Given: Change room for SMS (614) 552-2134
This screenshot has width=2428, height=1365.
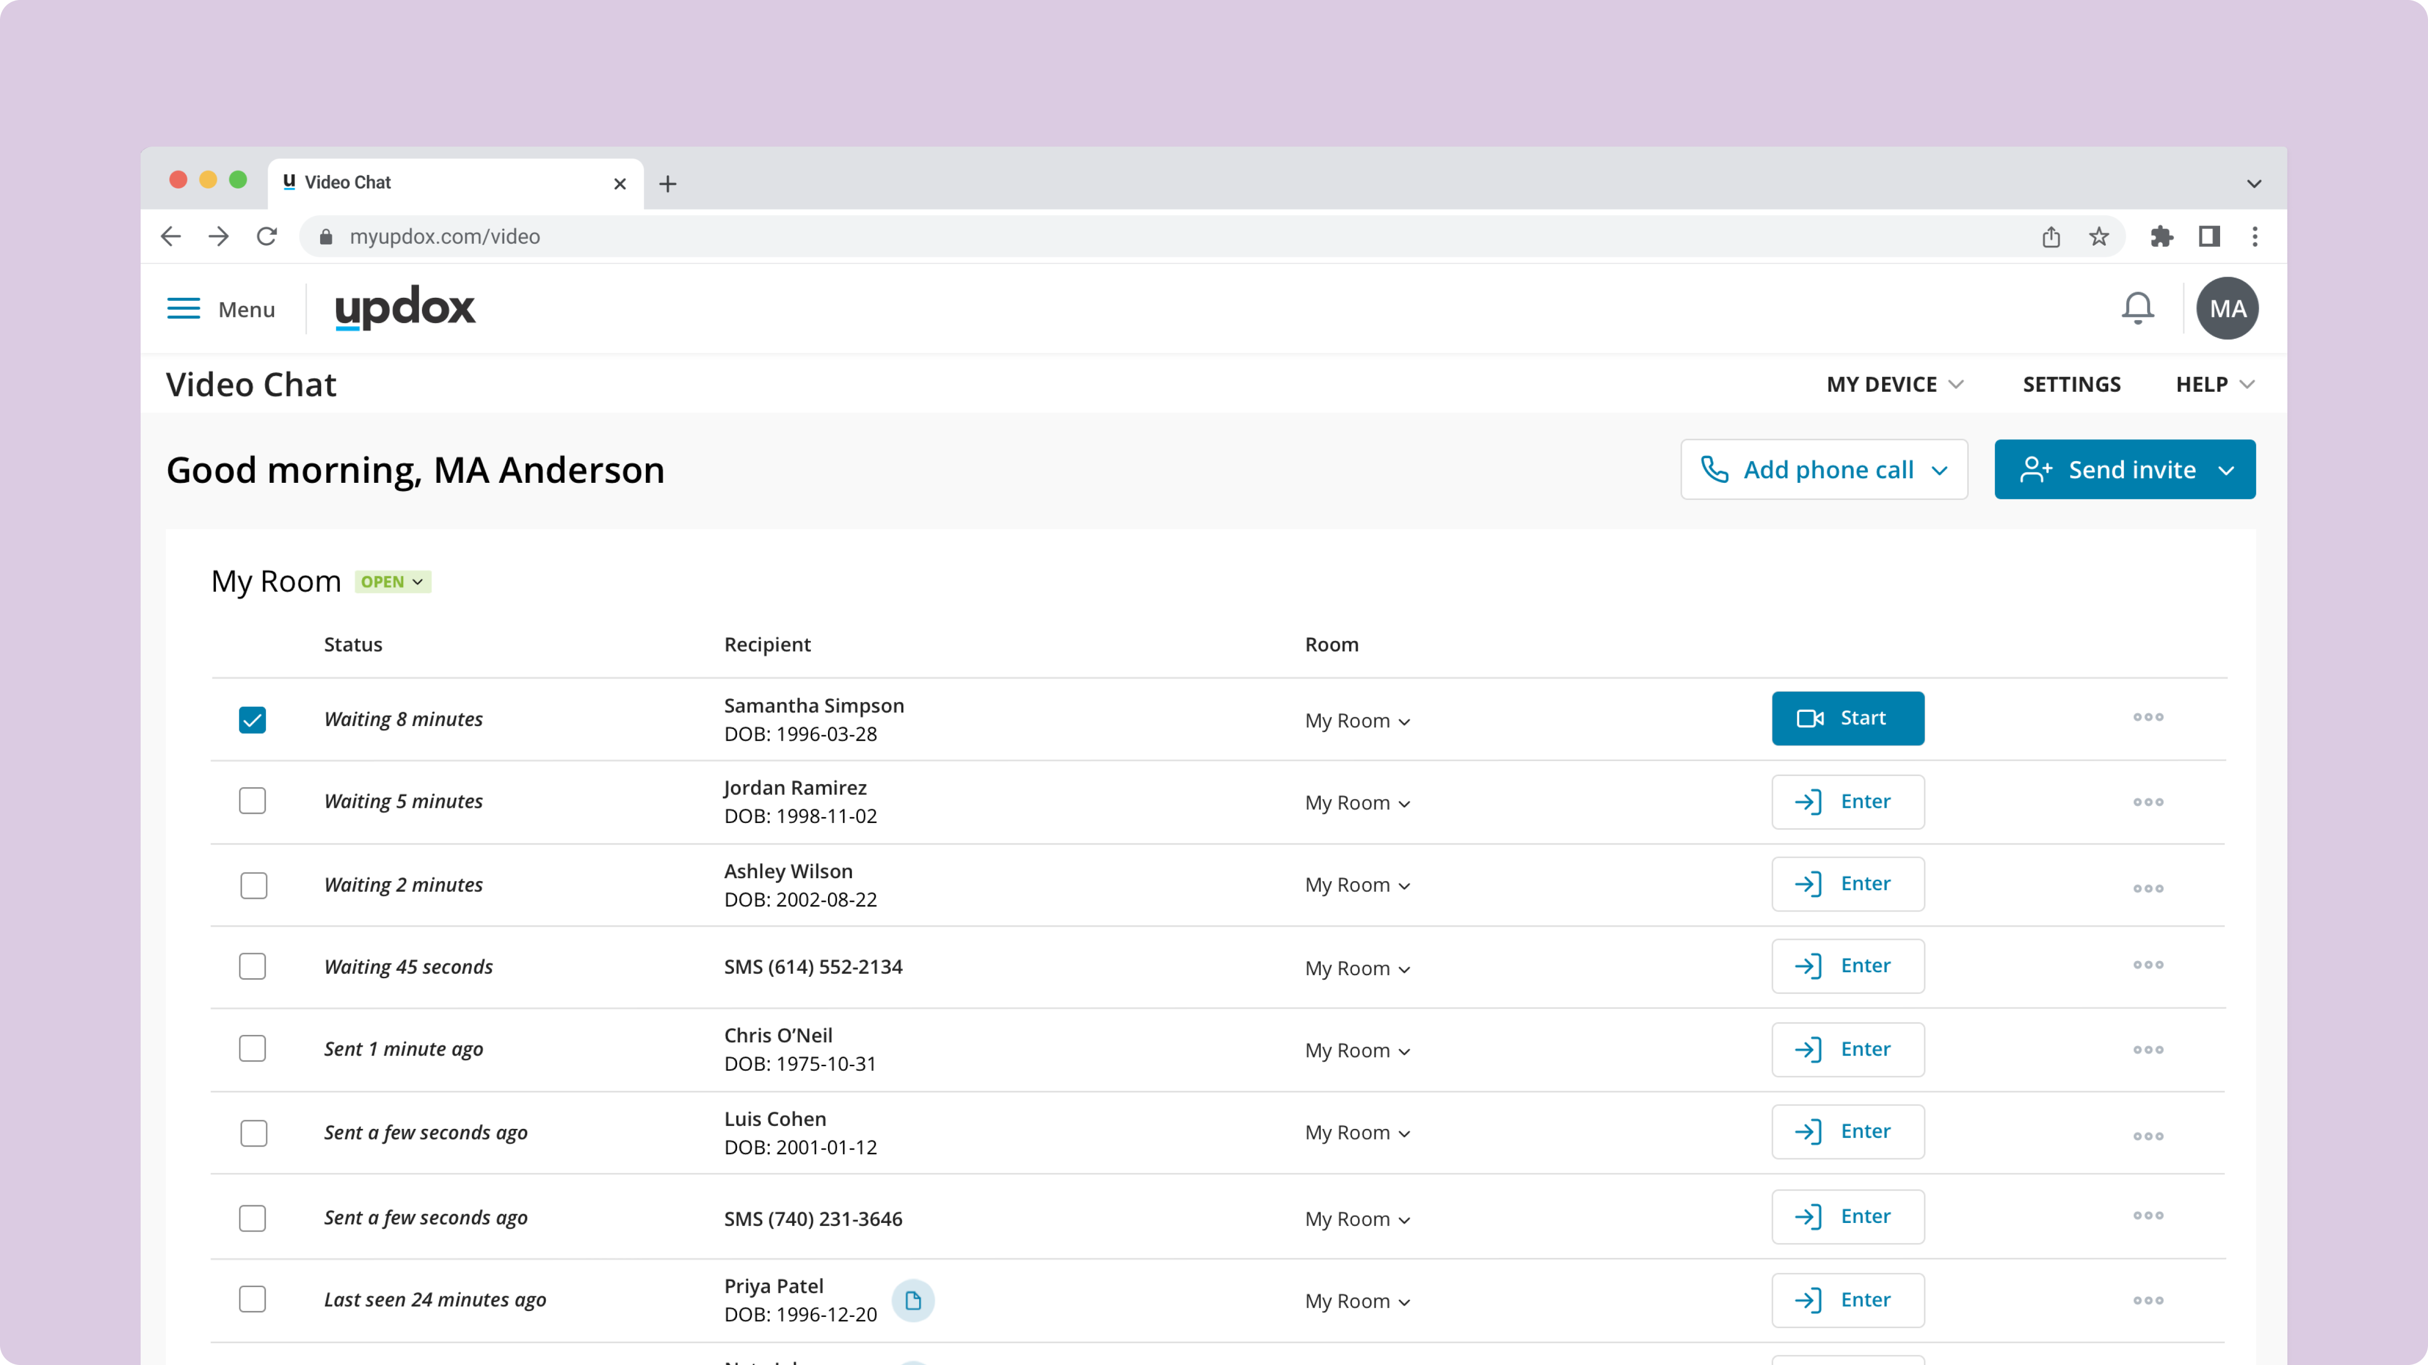Looking at the screenshot, I should (x=1357, y=969).
